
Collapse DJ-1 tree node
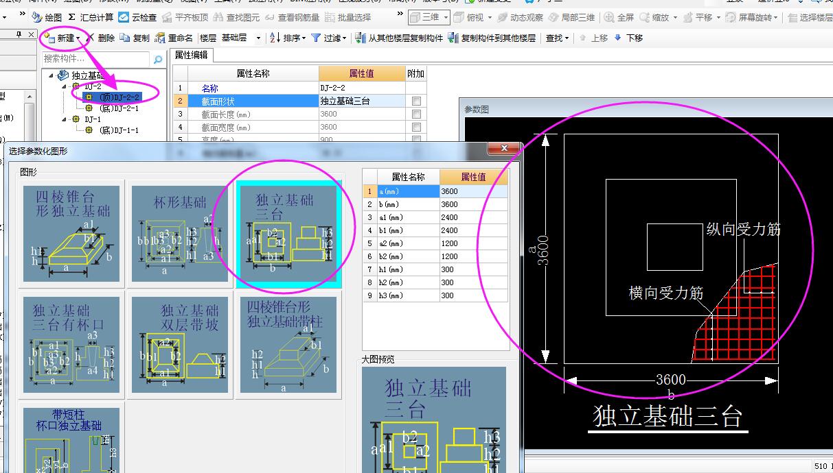coord(64,119)
